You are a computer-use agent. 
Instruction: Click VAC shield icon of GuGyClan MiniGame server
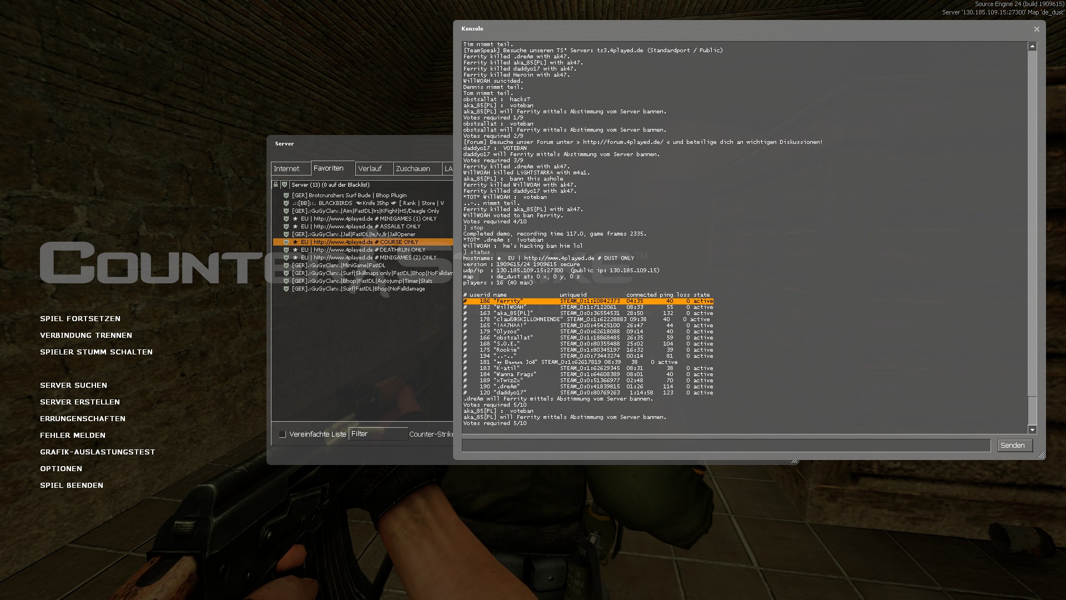pos(286,266)
